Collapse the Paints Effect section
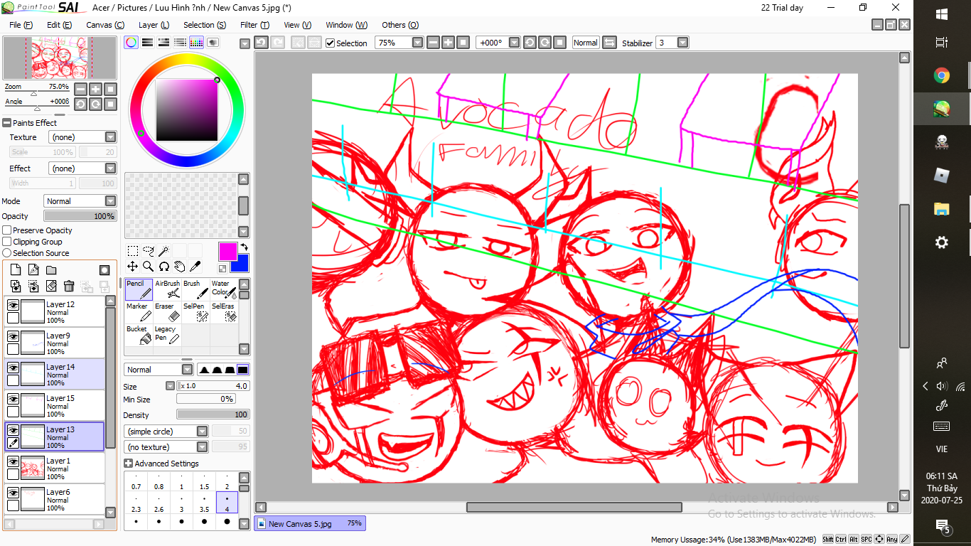 [x=7, y=123]
